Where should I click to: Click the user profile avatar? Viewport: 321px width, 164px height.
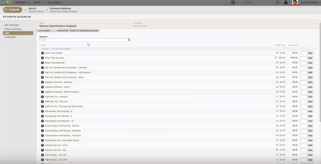point(295,2)
